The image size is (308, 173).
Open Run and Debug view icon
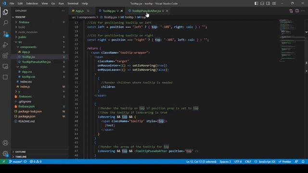[x=5, y=45]
